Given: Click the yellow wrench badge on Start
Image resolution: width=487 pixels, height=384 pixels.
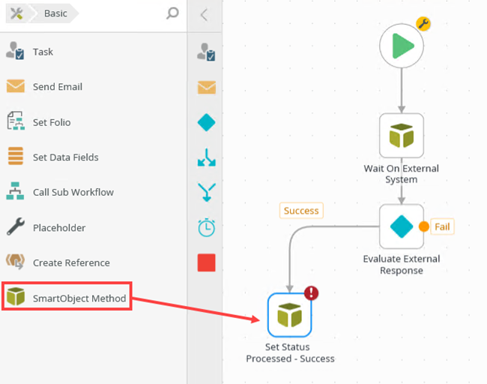Looking at the screenshot, I should 423,24.
